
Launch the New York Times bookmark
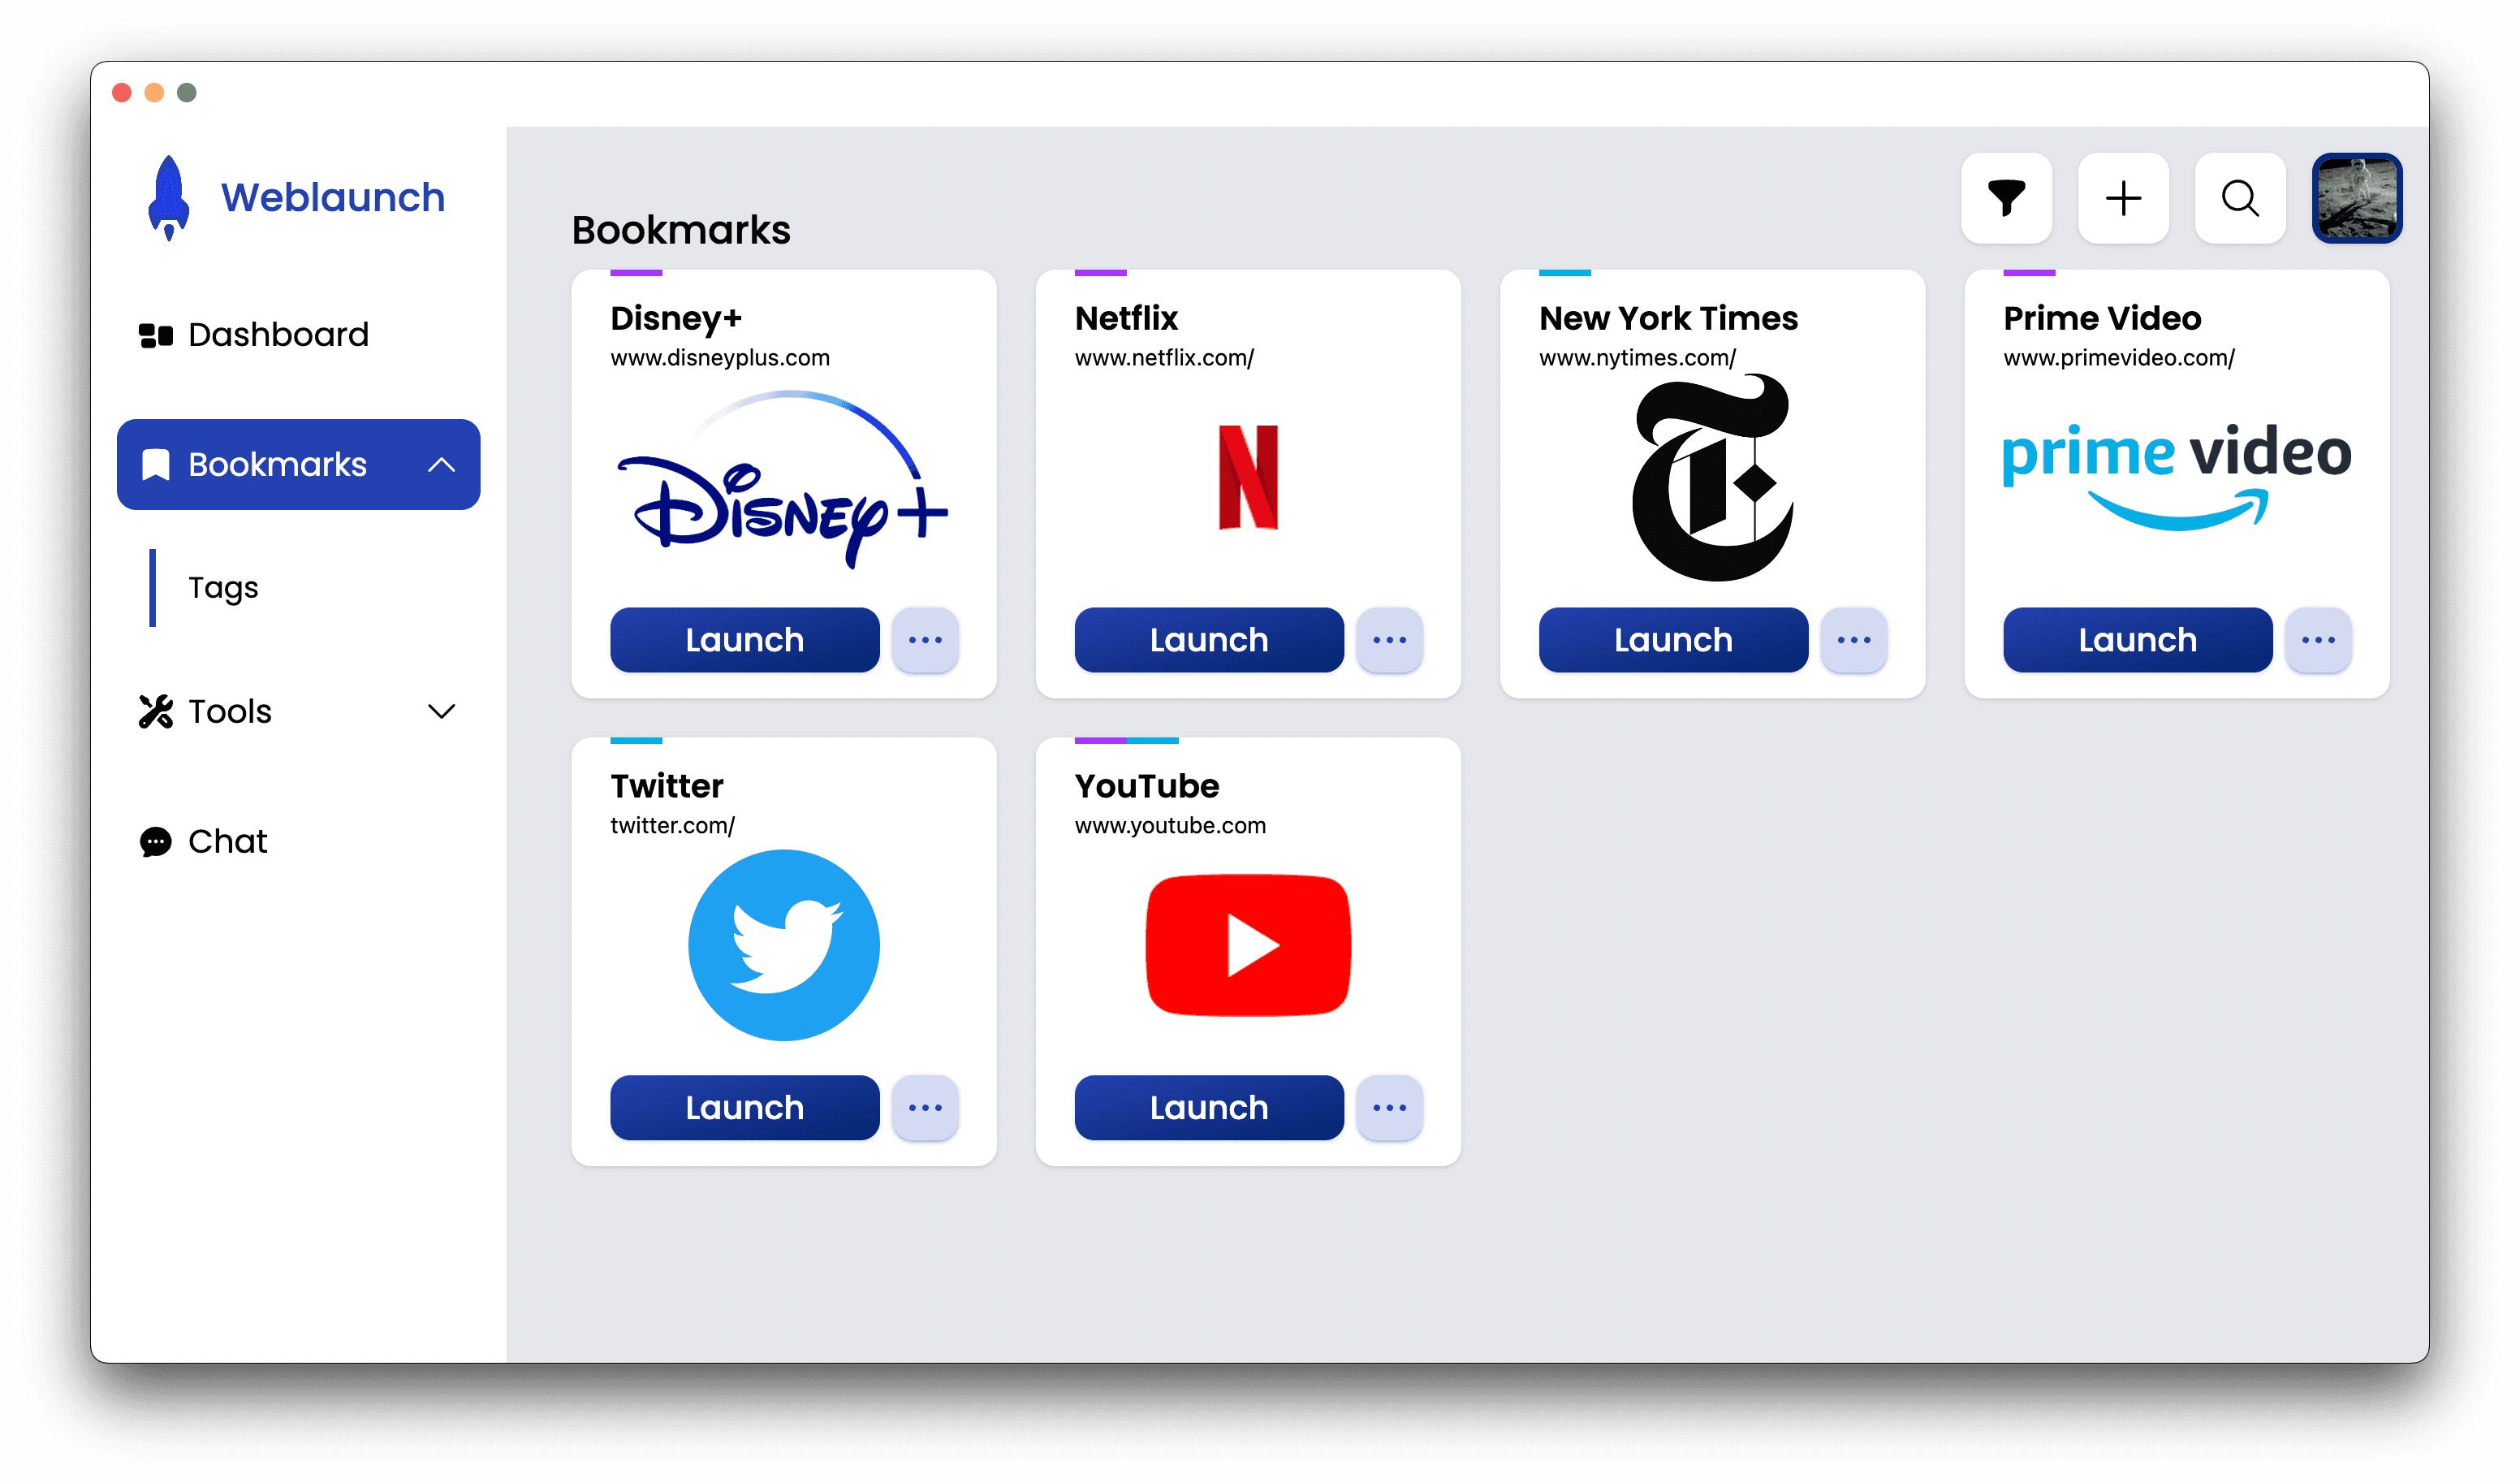[x=1673, y=641]
